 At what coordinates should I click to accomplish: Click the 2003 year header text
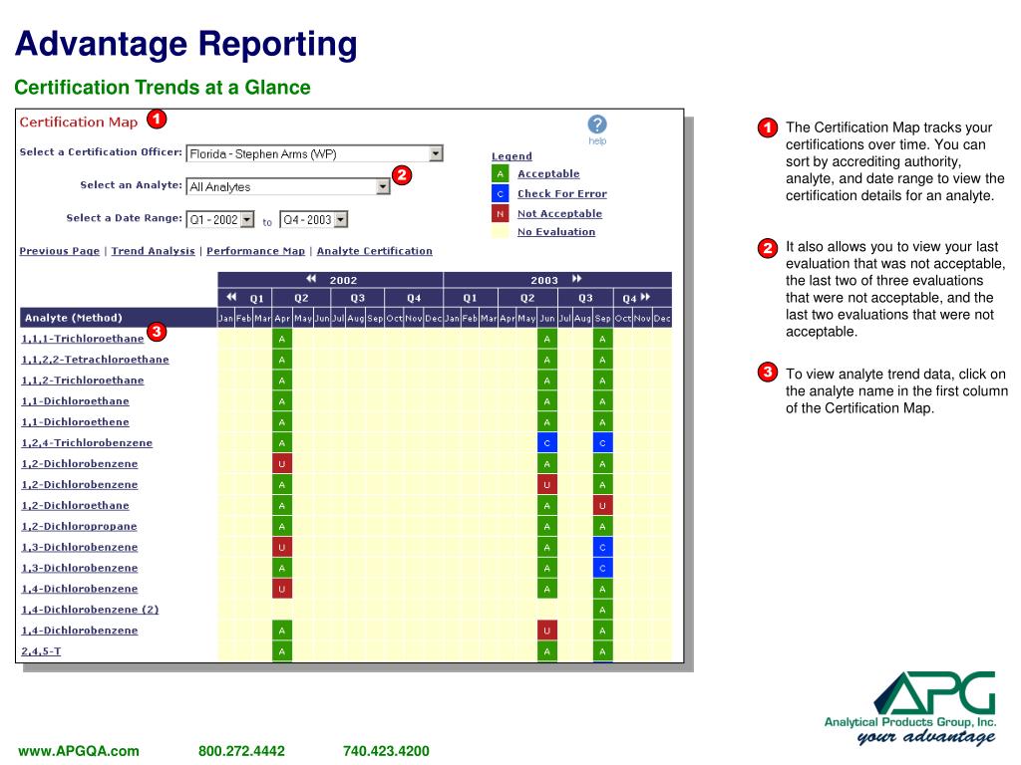(x=544, y=280)
